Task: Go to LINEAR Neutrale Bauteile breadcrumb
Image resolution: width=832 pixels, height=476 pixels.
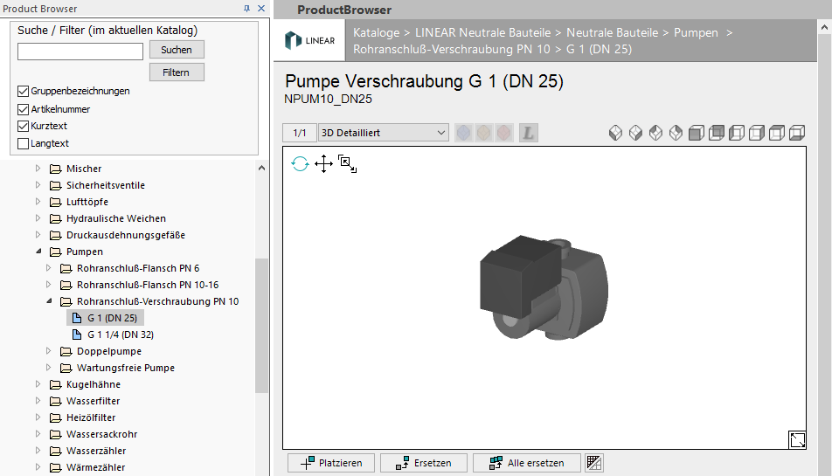Action: [x=482, y=33]
